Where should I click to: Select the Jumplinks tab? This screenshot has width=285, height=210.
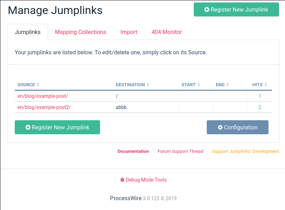pos(28,32)
